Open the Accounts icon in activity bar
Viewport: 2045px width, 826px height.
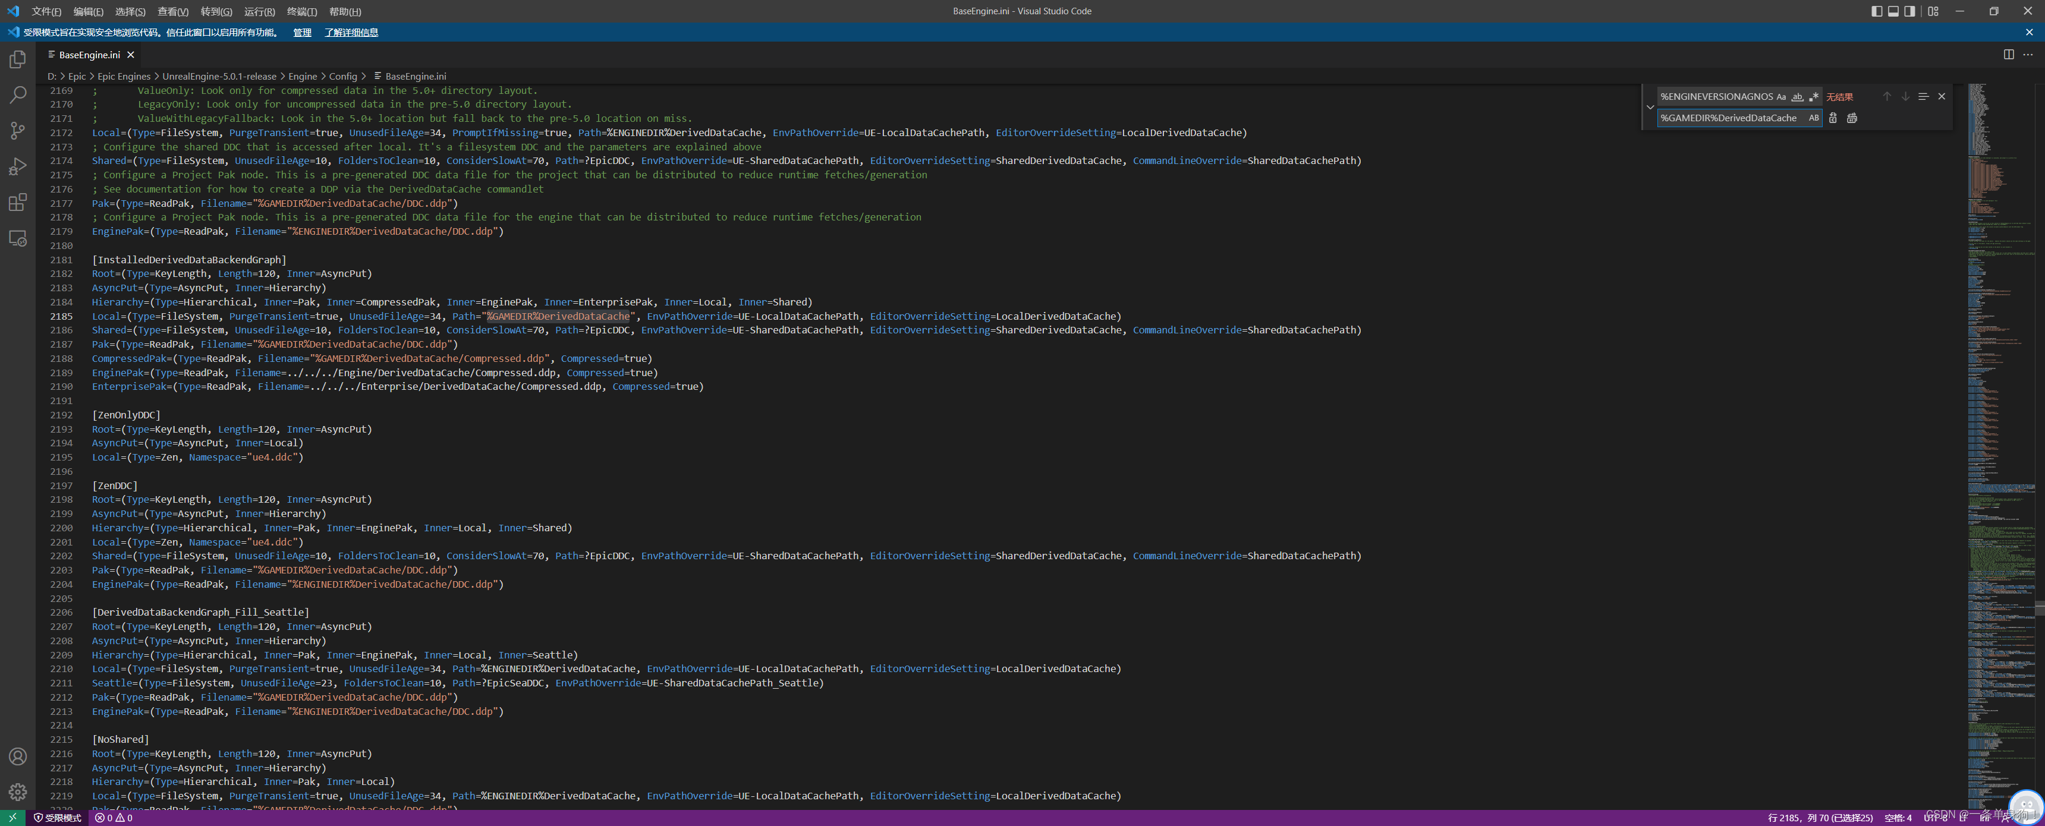[x=17, y=756]
